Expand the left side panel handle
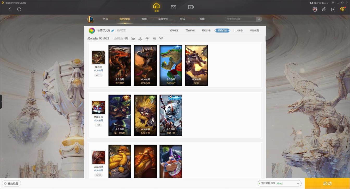The height and width of the screenshot is (189, 350). pyautogui.click(x=1, y=102)
